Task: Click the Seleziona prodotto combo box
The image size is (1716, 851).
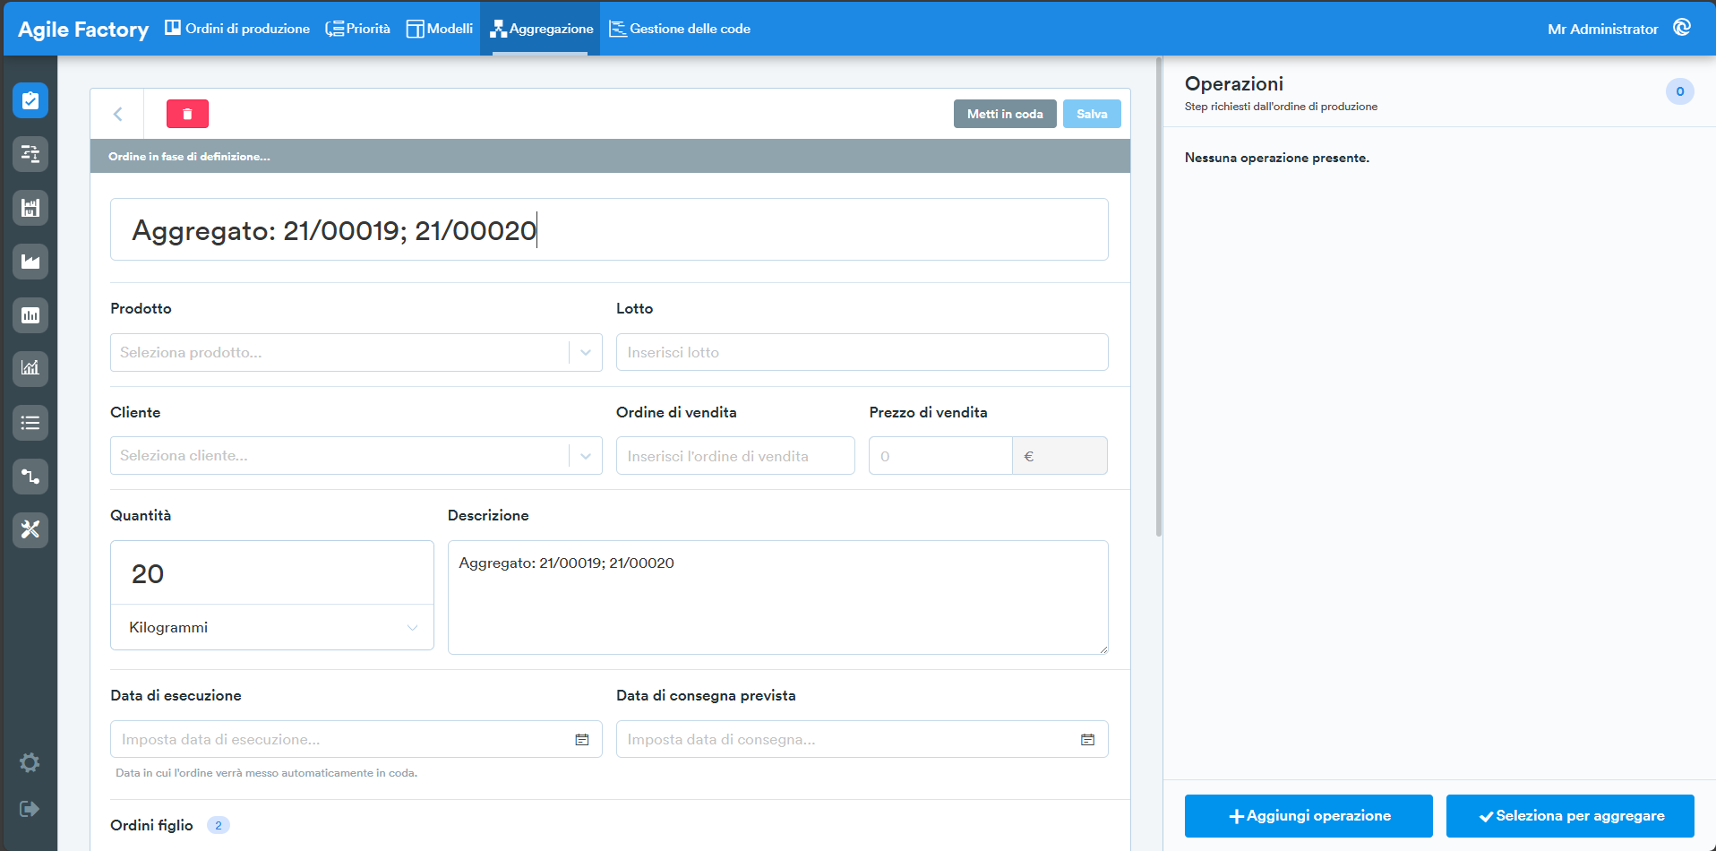Action: pos(356,352)
